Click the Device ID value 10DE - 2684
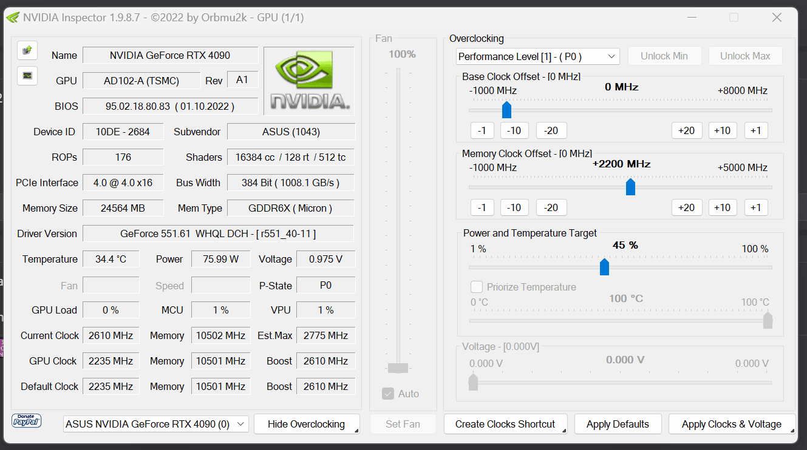 123,132
